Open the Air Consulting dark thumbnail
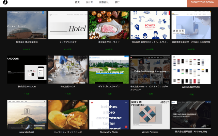This screenshot has width=218, height=136. [x=191, y=115]
